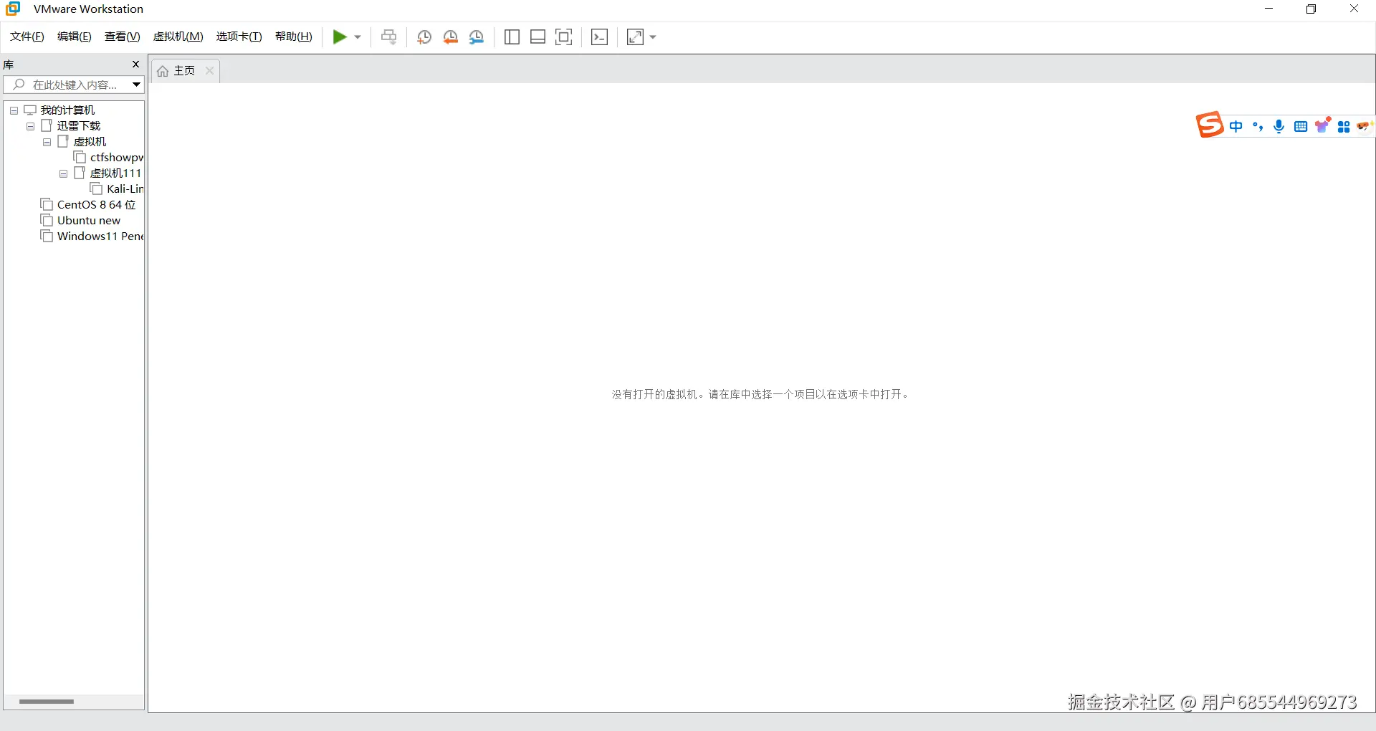Toggle Chinese/English mode 中 on Sogou bar
This screenshot has height=731, width=1376.
tap(1236, 127)
